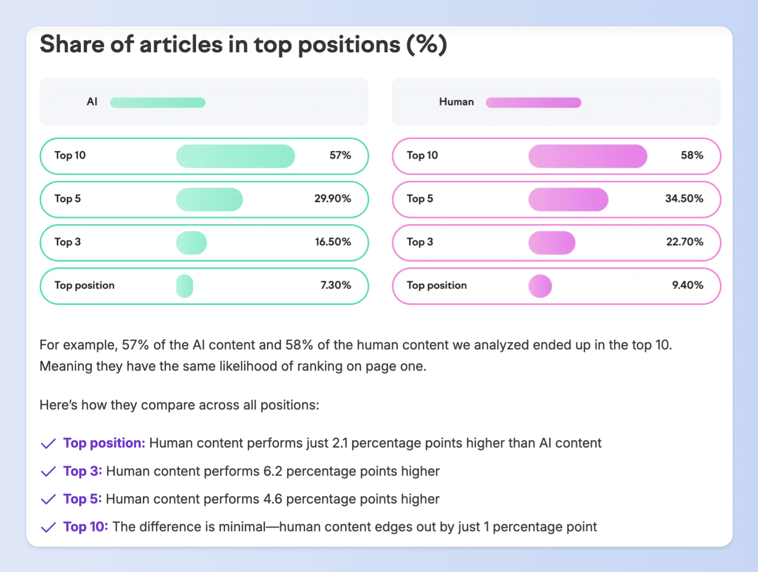Click the AI Top position green bar
Screen dimensions: 758x572
coord(184,286)
